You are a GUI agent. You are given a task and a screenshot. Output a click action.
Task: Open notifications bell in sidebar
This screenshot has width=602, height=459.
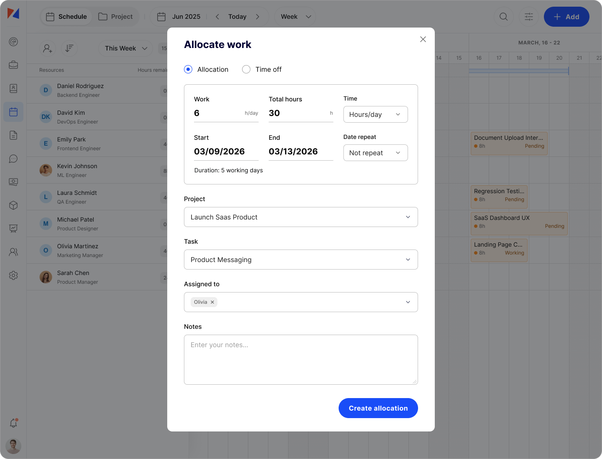[13, 423]
